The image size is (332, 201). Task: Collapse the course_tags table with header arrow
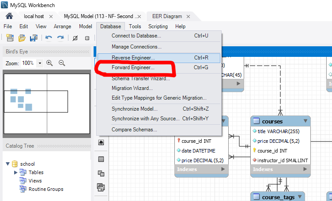coord(300,197)
